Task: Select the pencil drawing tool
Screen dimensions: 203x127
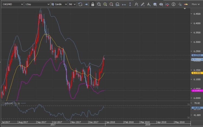Action: (143, 4)
